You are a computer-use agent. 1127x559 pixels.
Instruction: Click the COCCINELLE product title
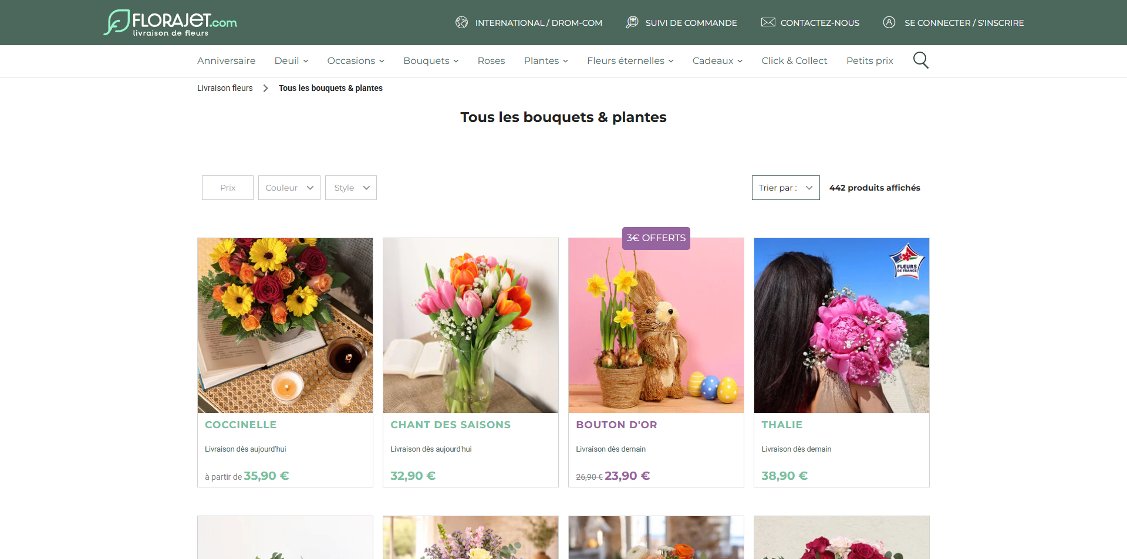pos(241,425)
